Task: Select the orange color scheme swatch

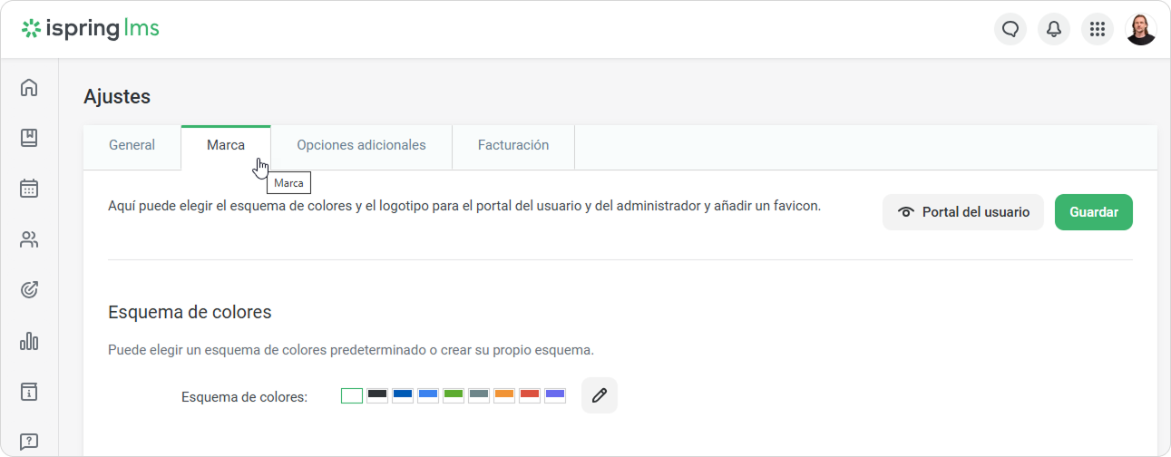Action: (504, 394)
